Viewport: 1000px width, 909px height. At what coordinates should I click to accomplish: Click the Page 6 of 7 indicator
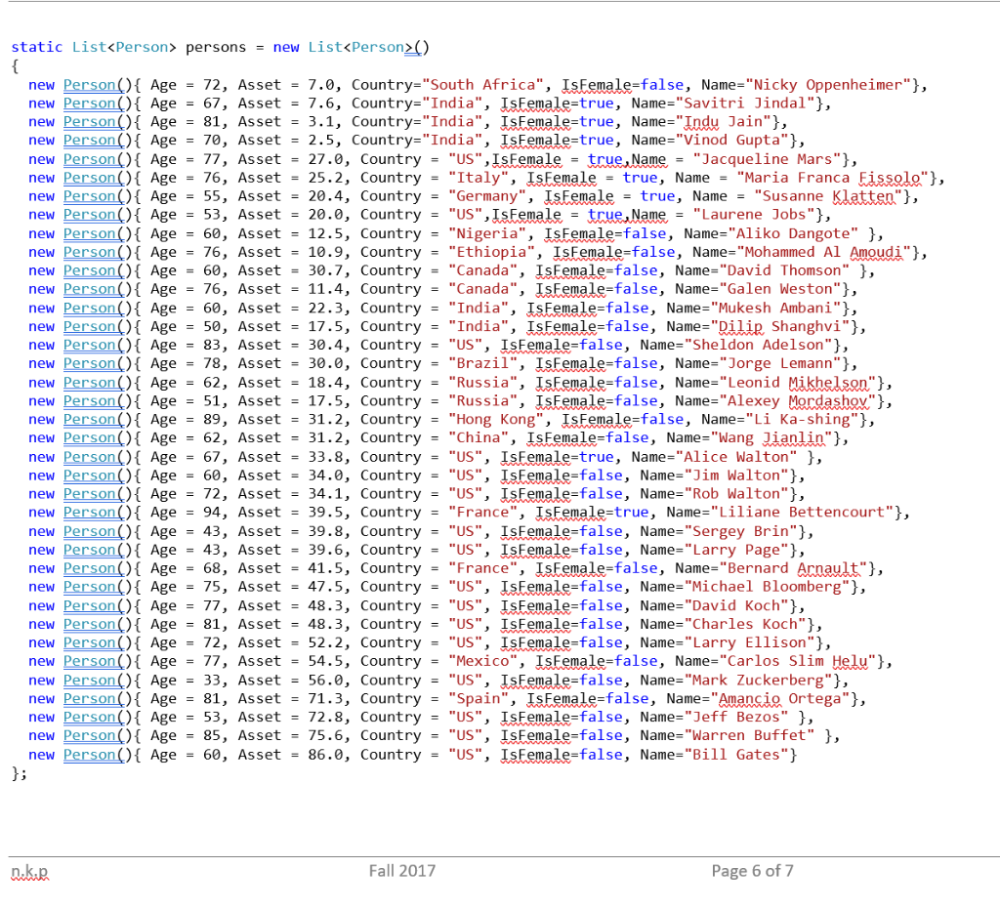[x=751, y=870]
